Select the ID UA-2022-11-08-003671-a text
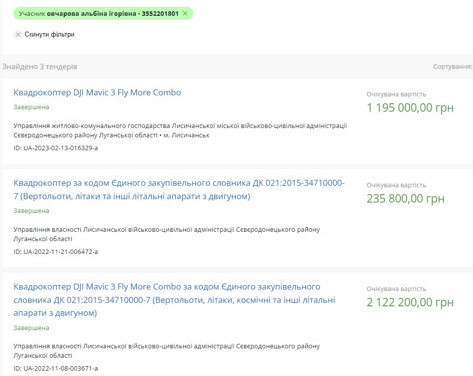Image resolution: width=473 pixels, height=376 pixels. point(56,368)
